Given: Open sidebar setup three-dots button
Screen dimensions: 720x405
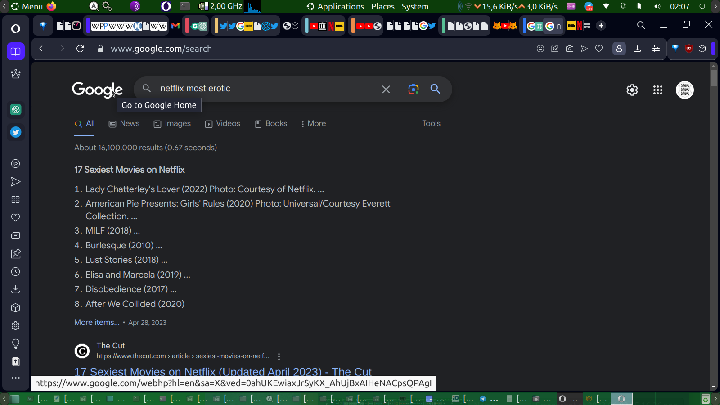Looking at the screenshot, I should [16, 378].
